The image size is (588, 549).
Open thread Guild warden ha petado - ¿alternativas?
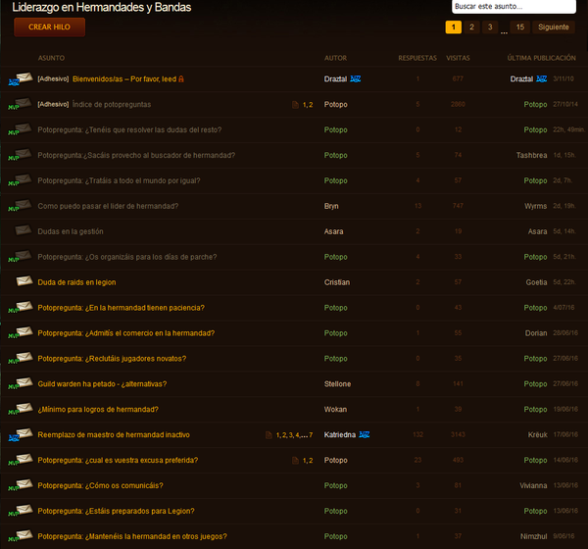pos(102,384)
